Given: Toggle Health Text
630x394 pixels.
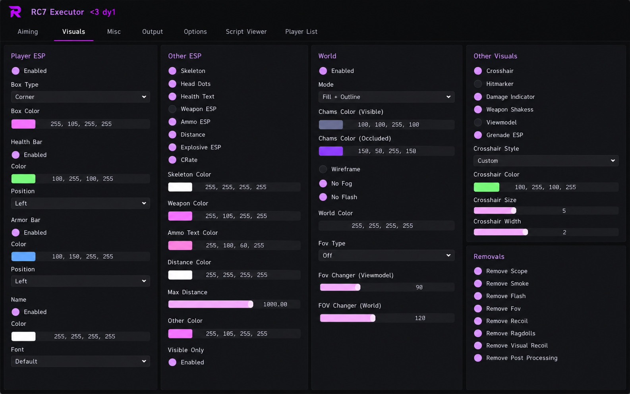Looking at the screenshot, I should click(x=172, y=97).
